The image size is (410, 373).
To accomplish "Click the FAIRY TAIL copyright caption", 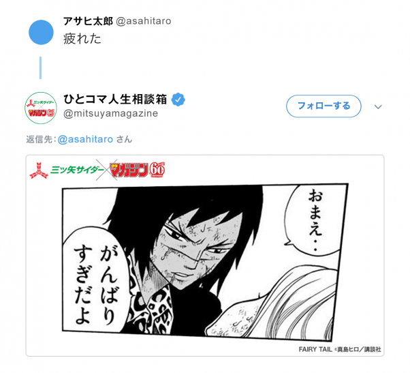I will point(340,349).
